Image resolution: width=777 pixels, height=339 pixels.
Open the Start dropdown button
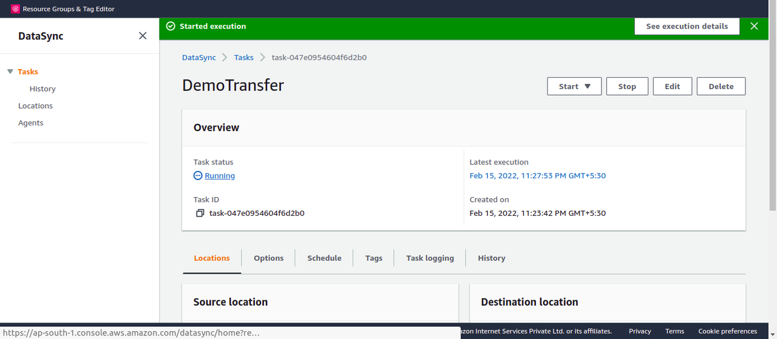click(574, 86)
